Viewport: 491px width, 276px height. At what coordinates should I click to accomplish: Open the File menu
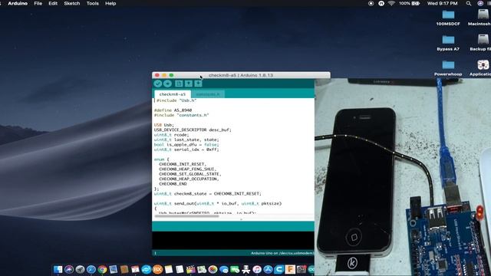point(38,3)
